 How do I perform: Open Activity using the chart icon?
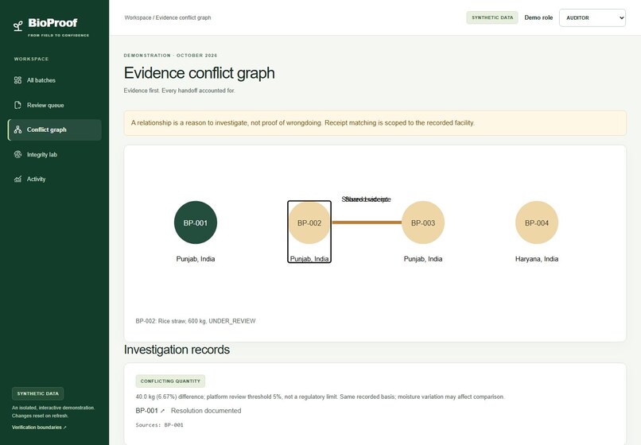click(x=17, y=179)
